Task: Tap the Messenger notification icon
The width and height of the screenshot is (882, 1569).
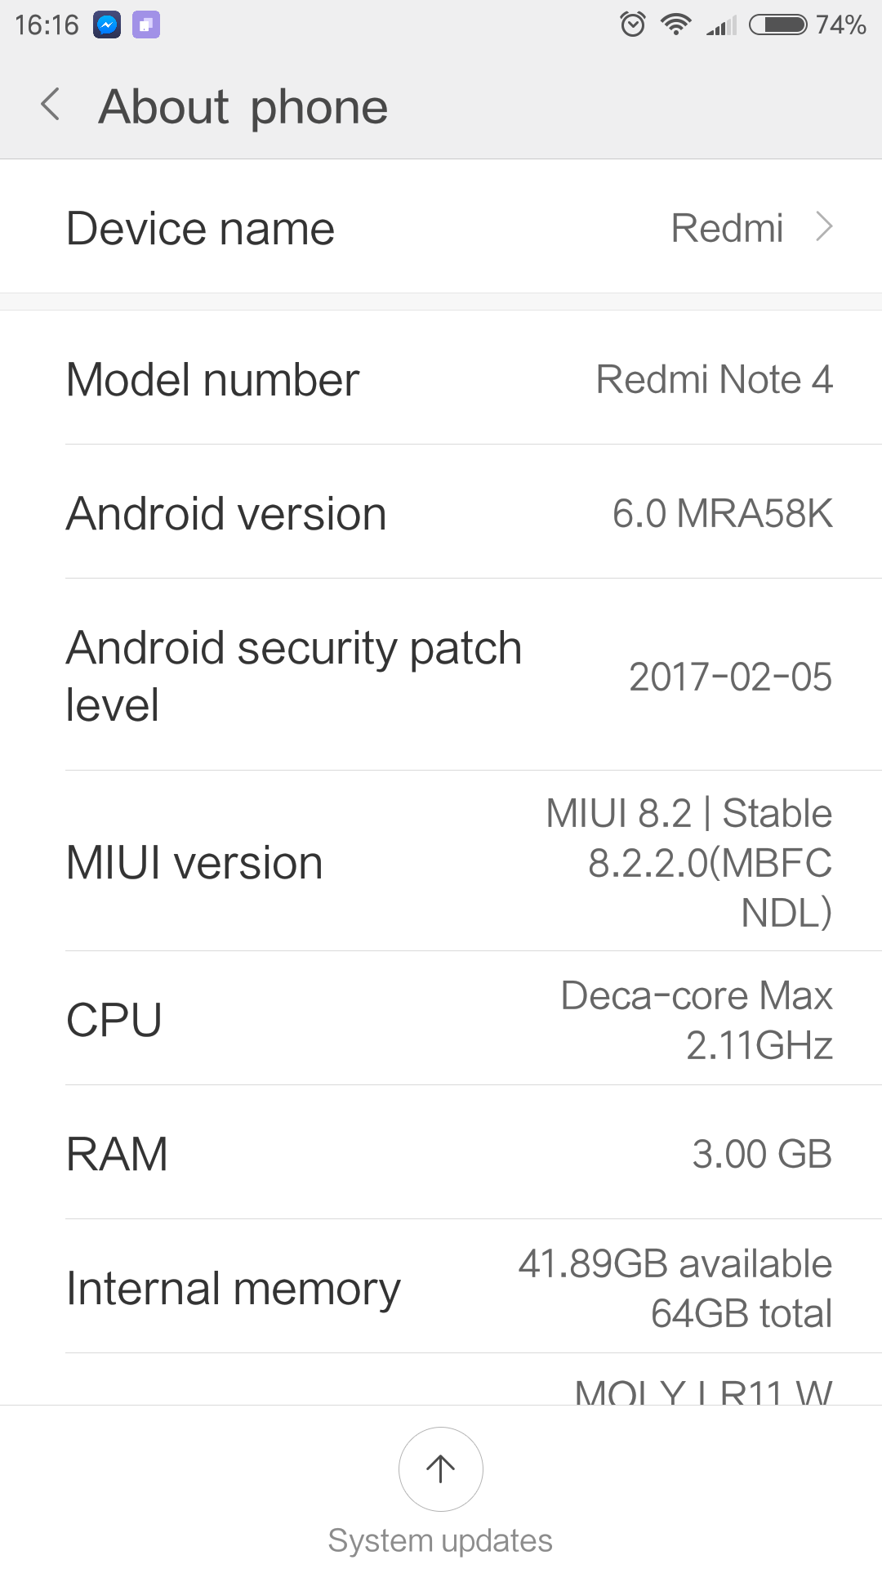Action: coord(107,25)
